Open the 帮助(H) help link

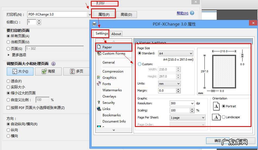182,13
